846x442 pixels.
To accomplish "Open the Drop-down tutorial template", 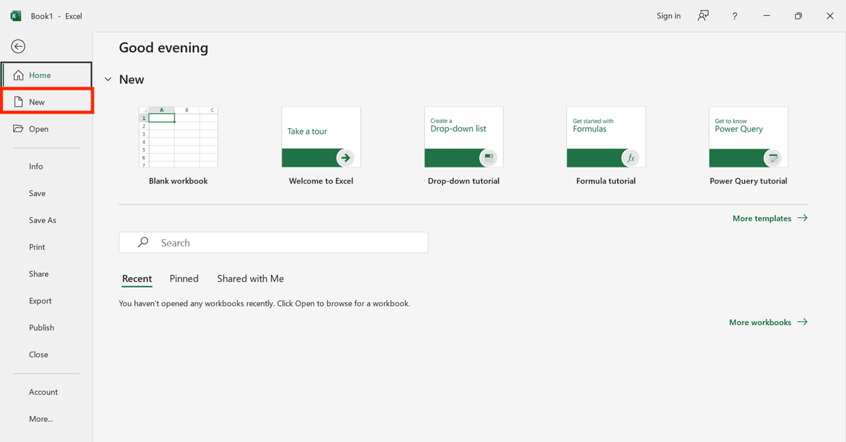I will click(464, 137).
